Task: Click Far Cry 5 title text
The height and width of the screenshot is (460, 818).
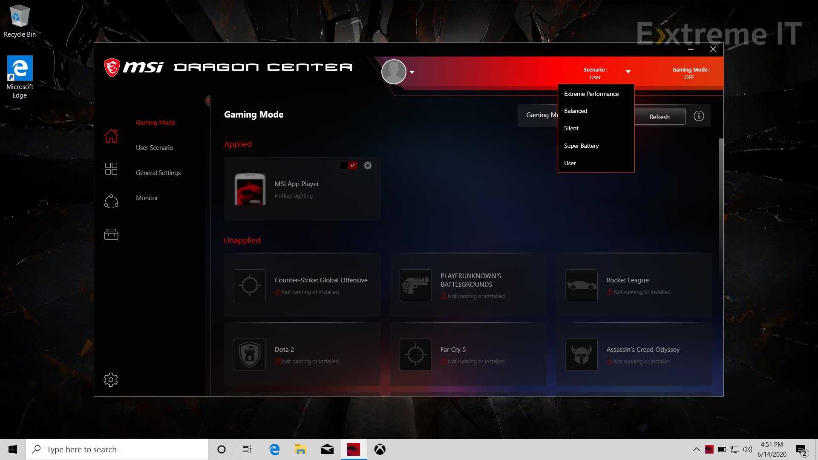Action: (453, 350)
